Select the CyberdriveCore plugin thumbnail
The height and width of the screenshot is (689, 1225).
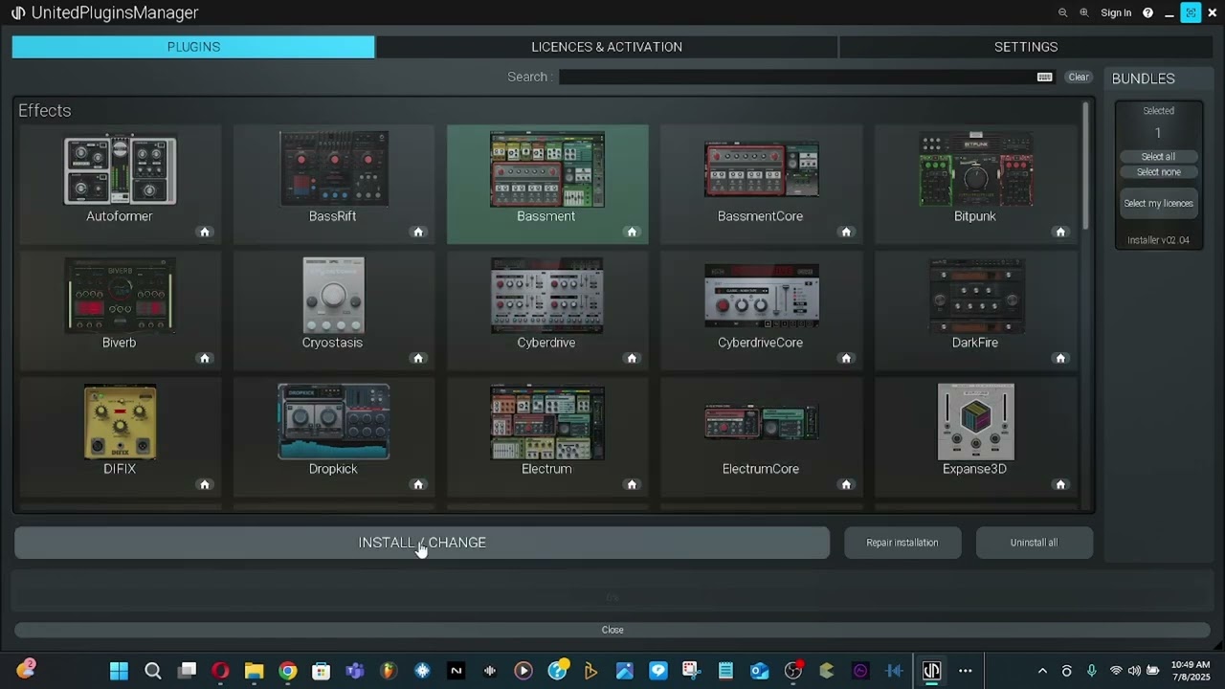coord(761,296)
